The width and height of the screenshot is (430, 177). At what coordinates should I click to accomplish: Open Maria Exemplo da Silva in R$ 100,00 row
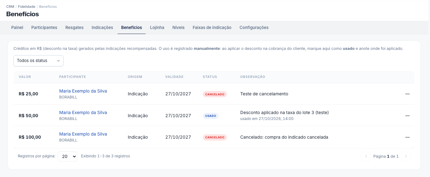coord(83,134)
